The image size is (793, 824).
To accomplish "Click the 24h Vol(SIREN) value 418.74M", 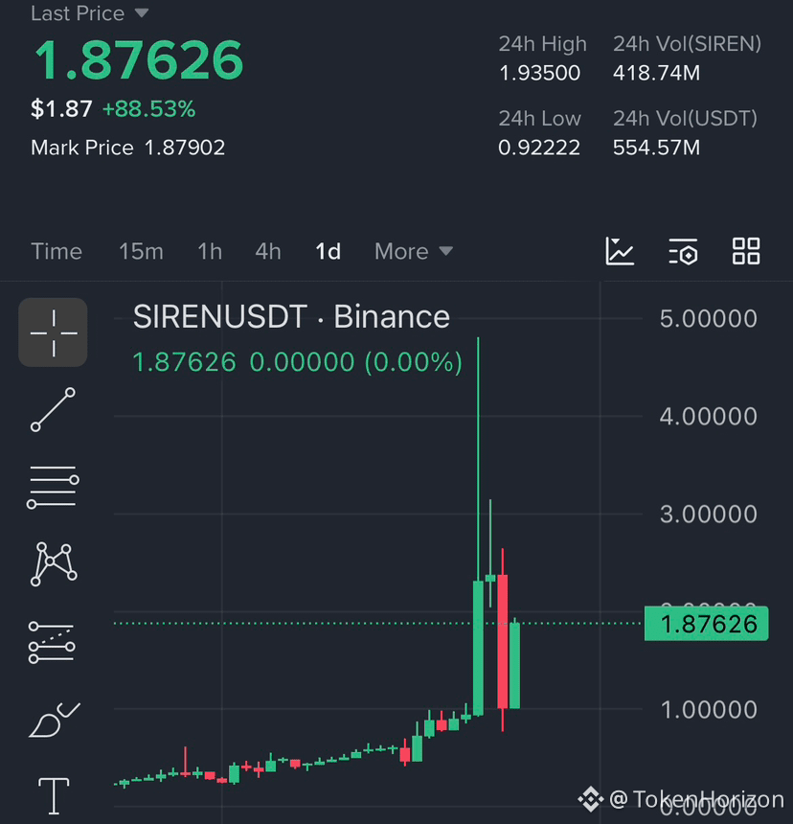I will point(656,73).
